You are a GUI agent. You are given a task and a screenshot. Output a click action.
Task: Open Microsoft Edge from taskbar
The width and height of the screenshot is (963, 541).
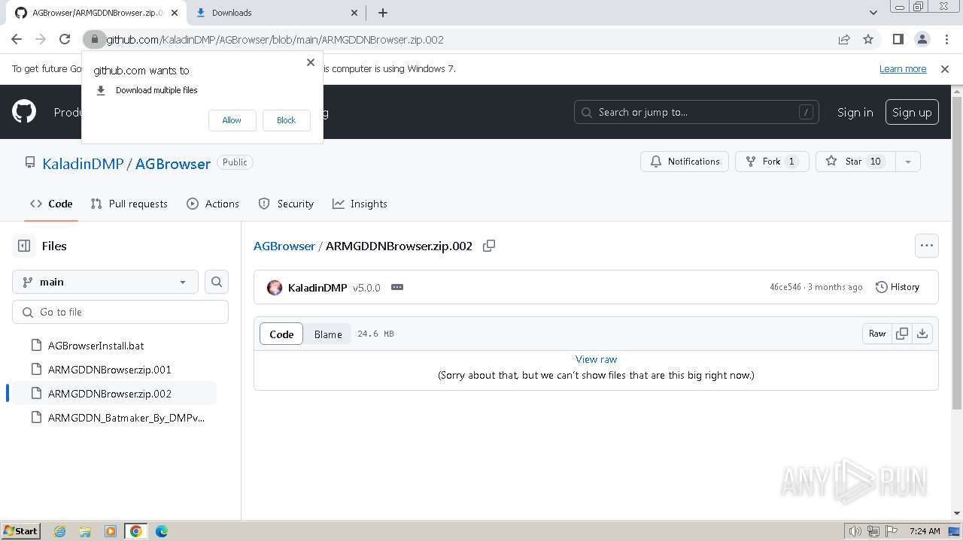[161, 531]
